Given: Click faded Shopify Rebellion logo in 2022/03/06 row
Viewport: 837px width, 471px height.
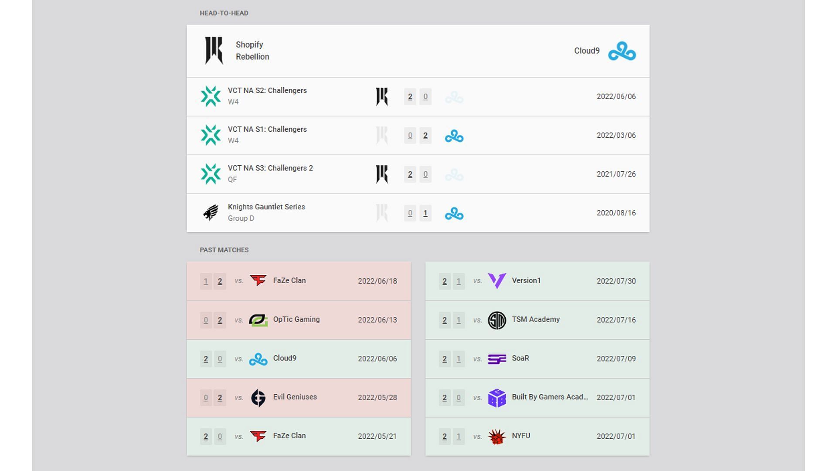Looking at the screenshot, I should (382, 136).
